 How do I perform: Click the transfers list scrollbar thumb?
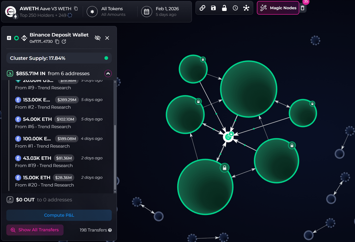click(115, 157)
